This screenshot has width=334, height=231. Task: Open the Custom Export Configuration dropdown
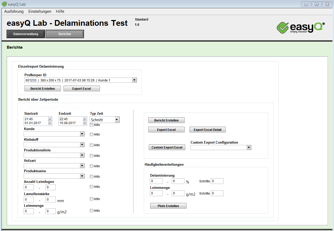249,147
